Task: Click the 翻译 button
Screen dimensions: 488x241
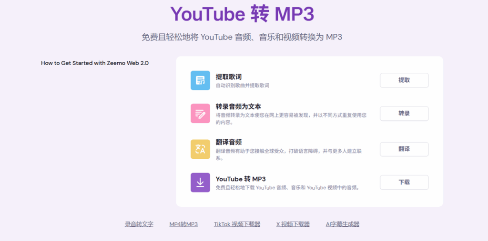Action: [404, 149]
